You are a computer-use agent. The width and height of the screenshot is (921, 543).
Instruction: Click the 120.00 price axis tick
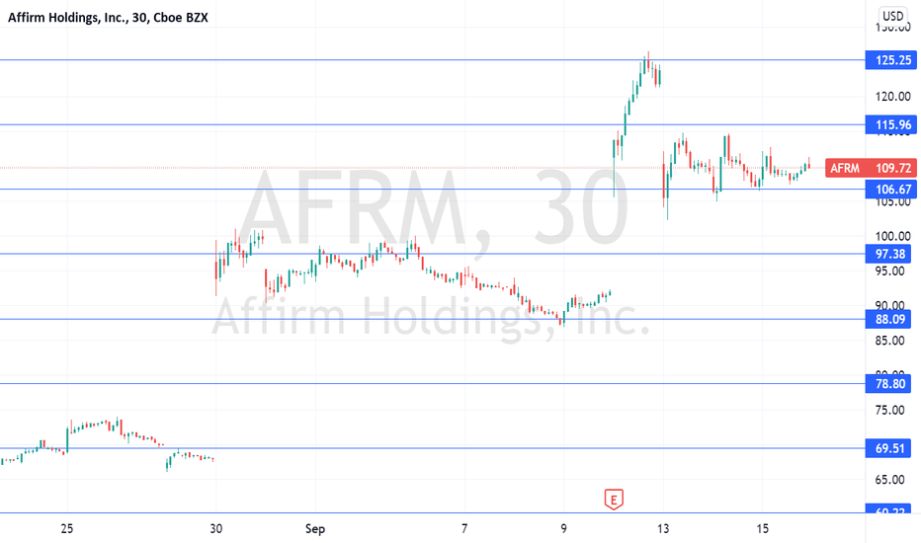tap(892, 97)
